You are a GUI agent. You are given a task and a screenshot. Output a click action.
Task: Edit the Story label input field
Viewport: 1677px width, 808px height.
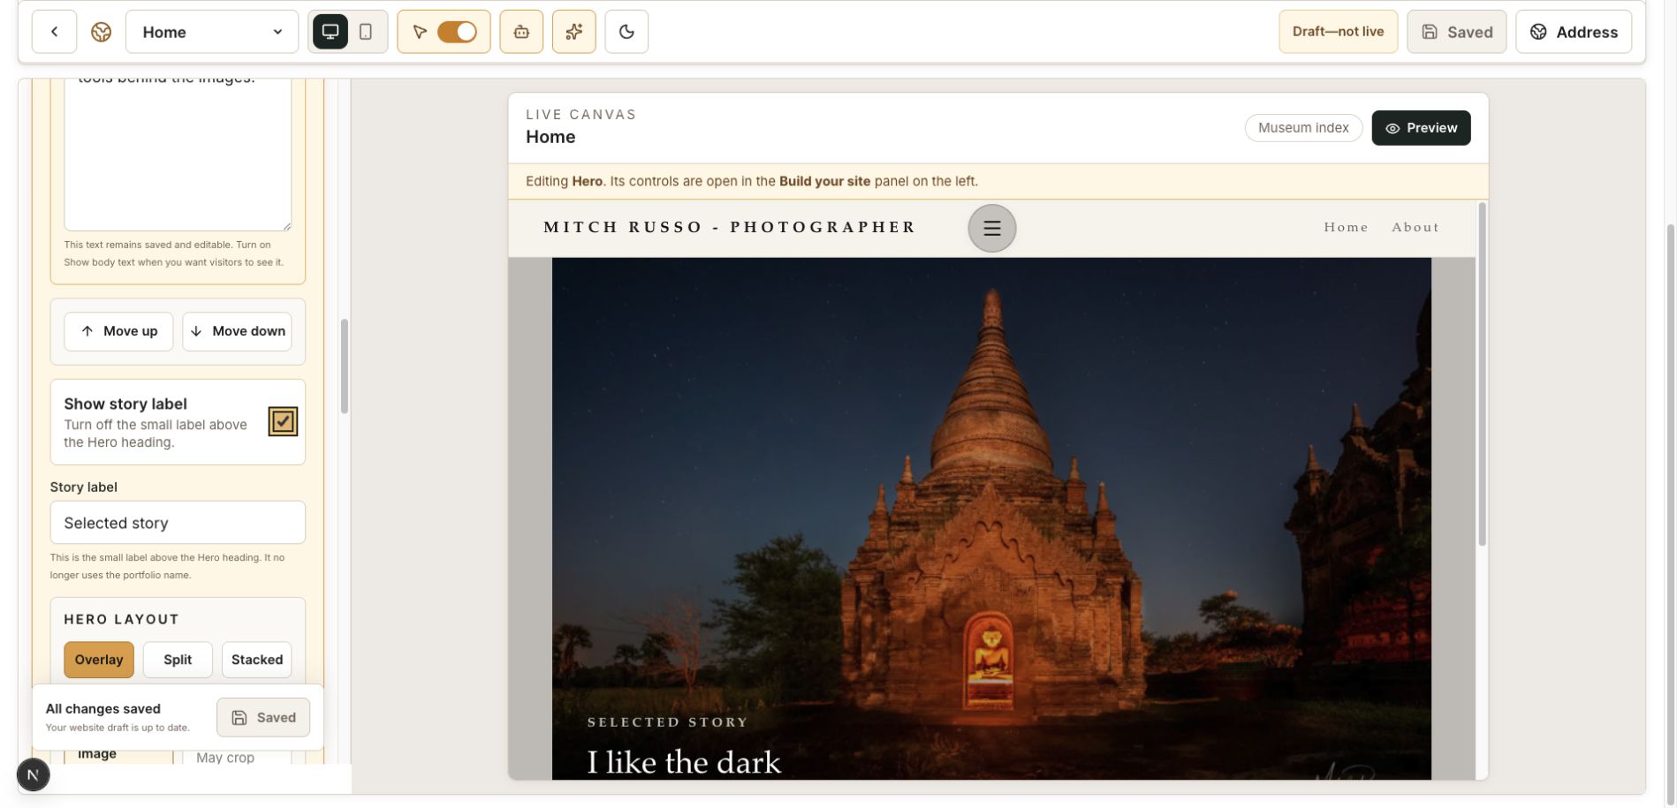click(178, 523)
